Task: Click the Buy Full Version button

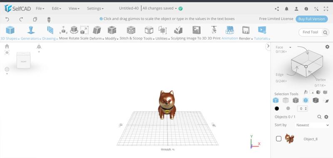Action: click(311, 19)
